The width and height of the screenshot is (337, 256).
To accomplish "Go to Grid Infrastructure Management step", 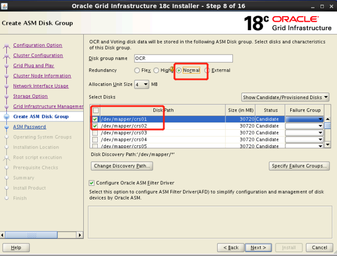I will click(48, 106).
